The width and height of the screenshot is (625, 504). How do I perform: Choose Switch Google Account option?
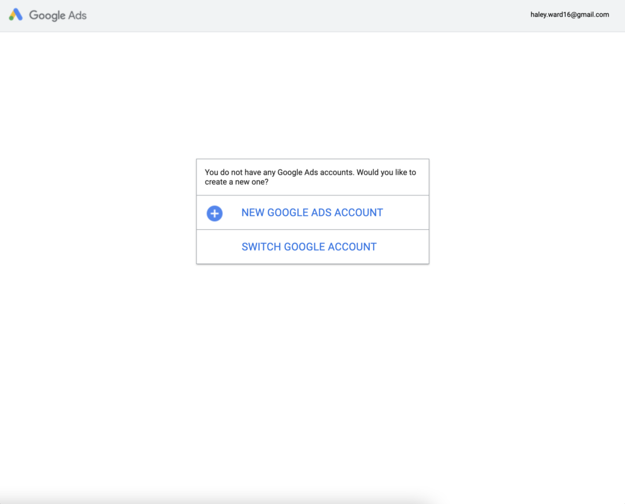pos(312,246)
